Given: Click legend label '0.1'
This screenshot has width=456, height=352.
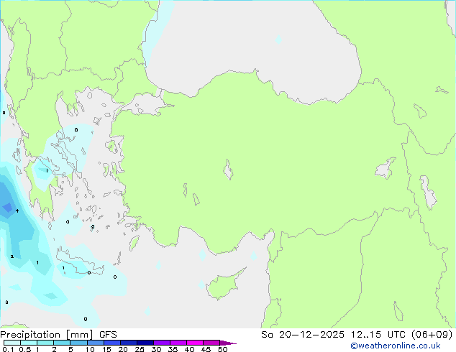Looking at the screenshot, I should coord(8,349).
